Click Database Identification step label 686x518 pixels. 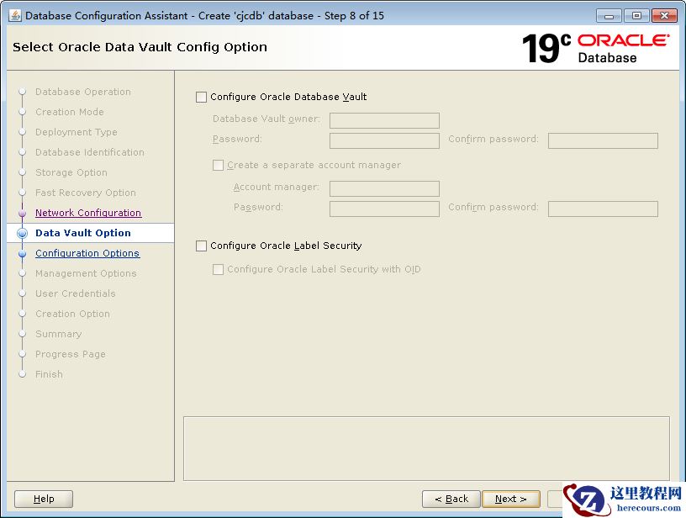pos(90,152)
